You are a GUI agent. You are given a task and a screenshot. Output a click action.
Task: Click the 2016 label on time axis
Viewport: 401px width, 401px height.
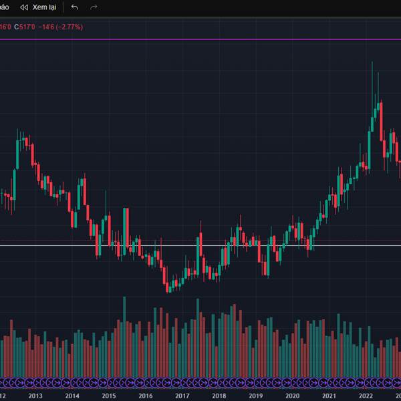pos(146,396)
